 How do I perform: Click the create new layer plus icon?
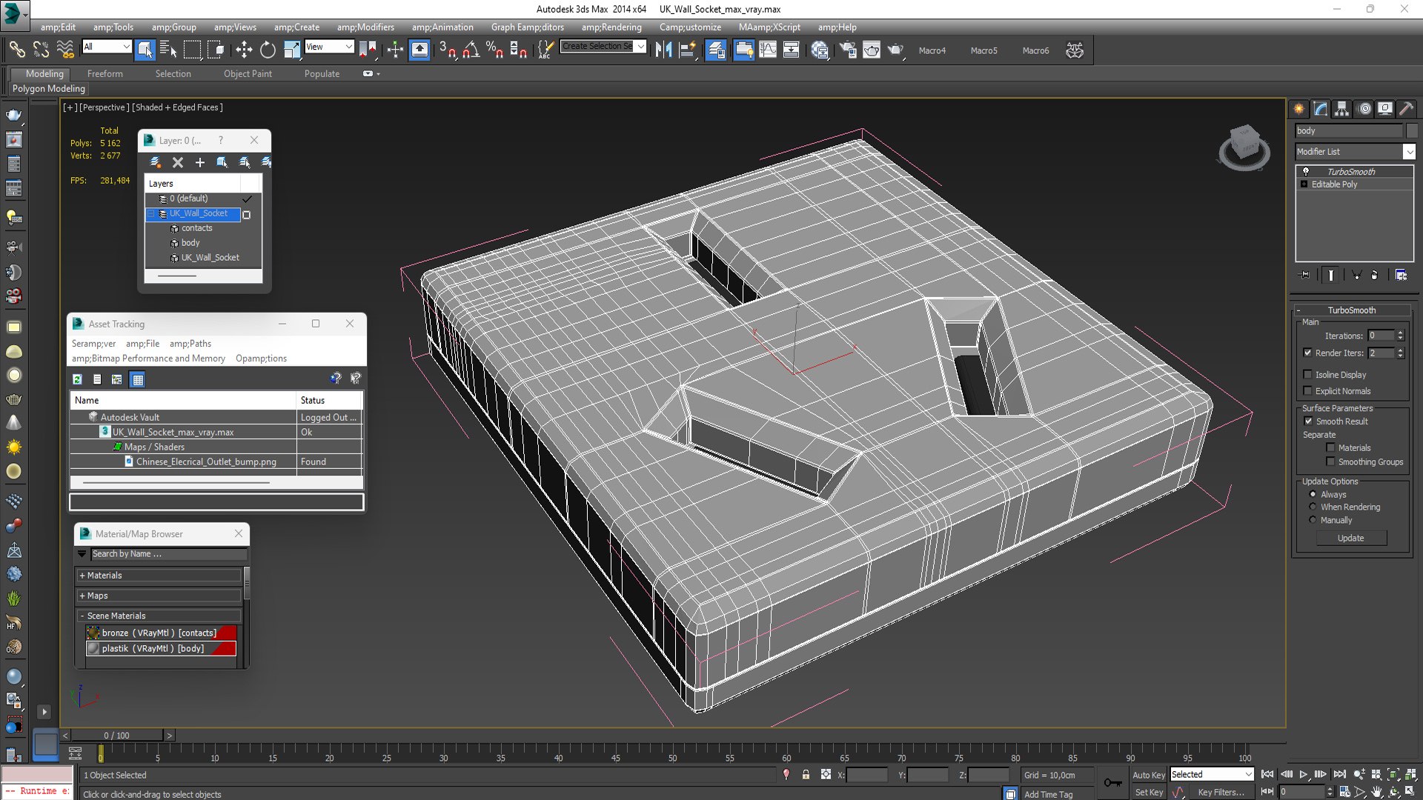(x=200, y=162)
